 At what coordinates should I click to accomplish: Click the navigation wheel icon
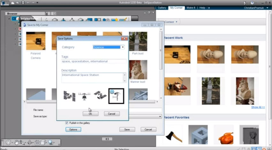point(8,143)
